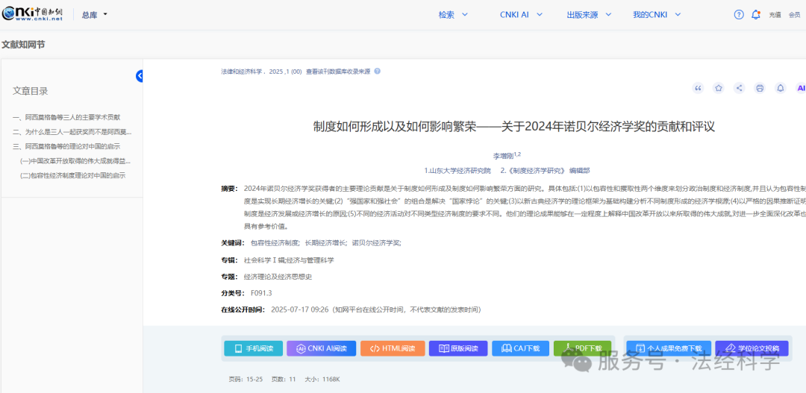
Task: Click the 法律和经济科学 journal link
Action: [242, 72]
